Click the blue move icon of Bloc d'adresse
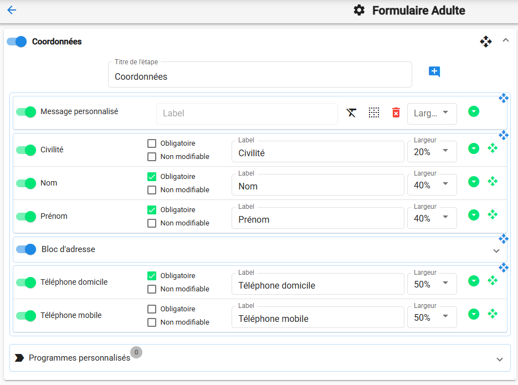The image size is (518, 385). click(x=503, y=239)
